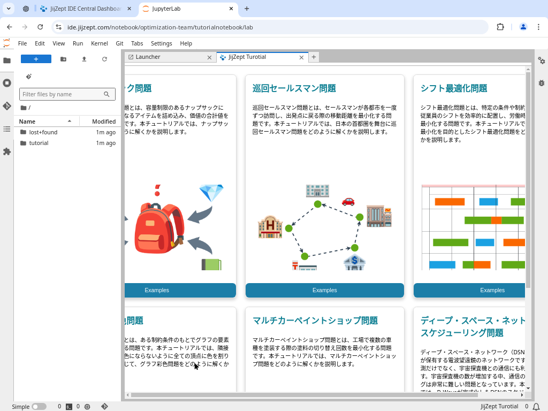Image resolution: width=548 pixels, height=411 pixels.
Task: Click Examples button under 巡回セールスマン問題
Action: coord(324,290)
